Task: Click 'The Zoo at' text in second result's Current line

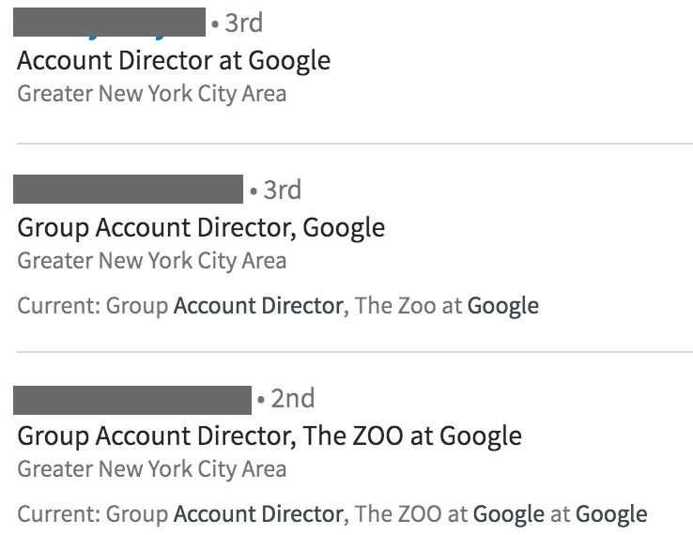Action: pyautogui.click(x=408, y=305)
